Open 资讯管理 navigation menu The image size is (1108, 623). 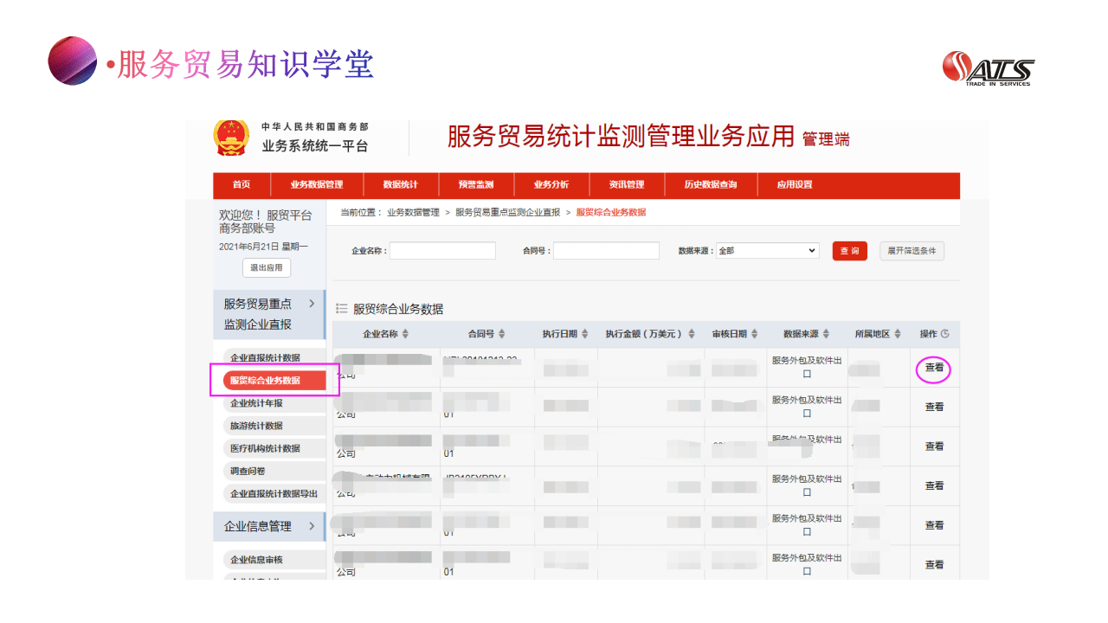[x=627, y=185]
